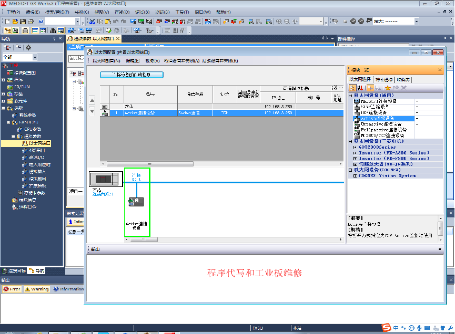455x334 pixels.
Task: Switch to the 收藏夹 tab in module list
Action: (403, 79)
